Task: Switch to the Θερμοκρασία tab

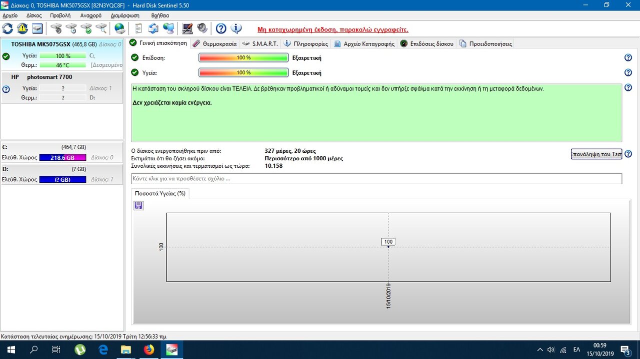Action: [214, 43]
